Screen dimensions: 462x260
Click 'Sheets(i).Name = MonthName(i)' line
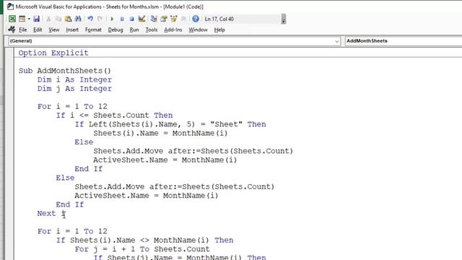160,133
